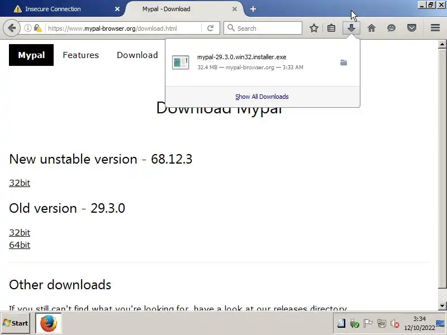447x335 pixels.
Task: Click the taskbar clock showing 3:34
Action: 420,323
